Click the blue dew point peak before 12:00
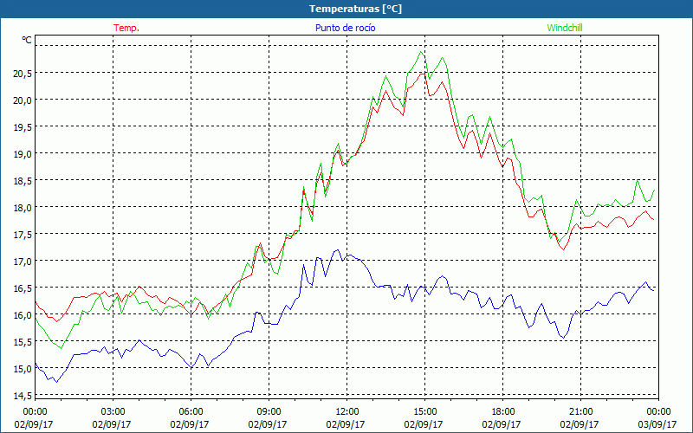 click(x=337, y=249)
